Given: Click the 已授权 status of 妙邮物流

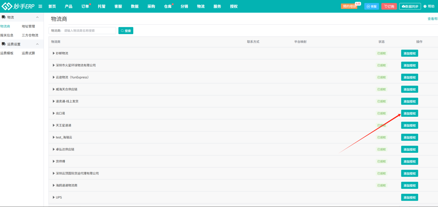Looking at the screenshot, I should point(382,53).
